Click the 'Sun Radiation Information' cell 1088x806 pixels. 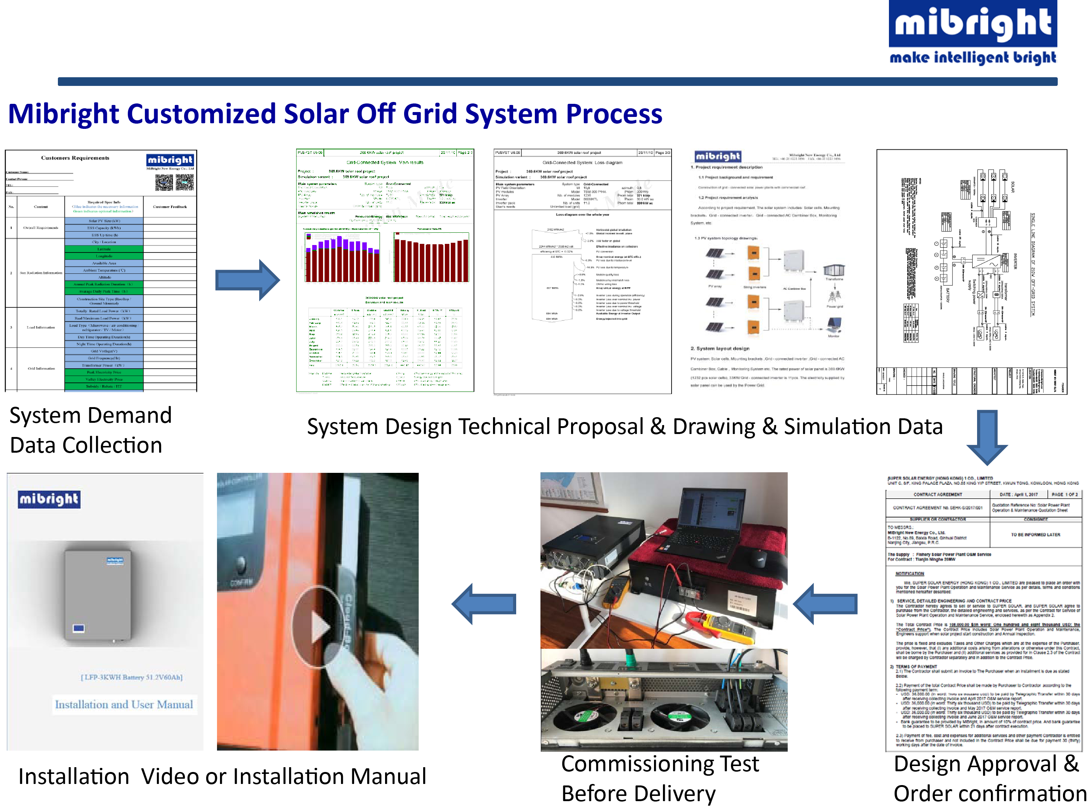pos(40,273)
